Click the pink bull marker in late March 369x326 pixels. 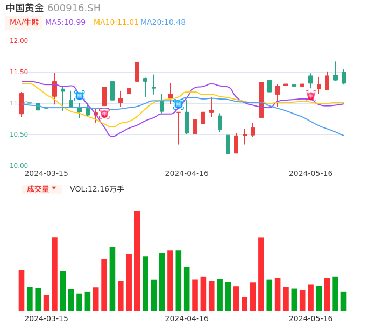click(x=104, y=114)
